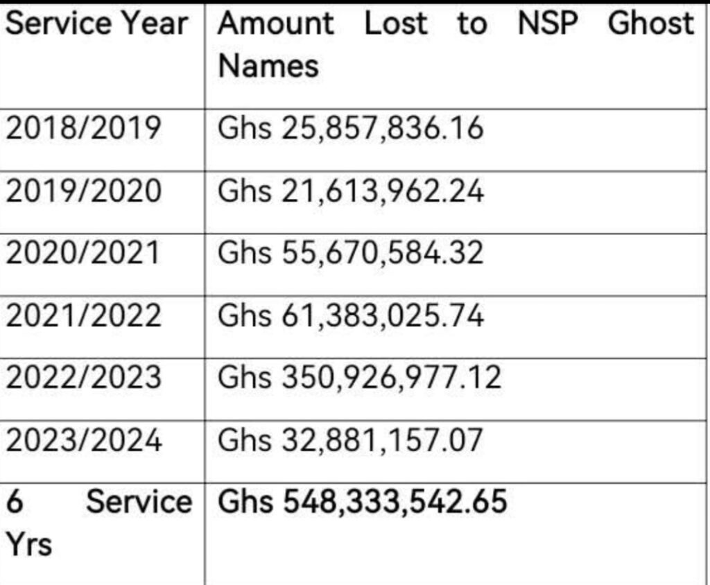Click the NSP text in the column header
The width and height of the screenshot is (710, 585).
(x=548, y=23)
